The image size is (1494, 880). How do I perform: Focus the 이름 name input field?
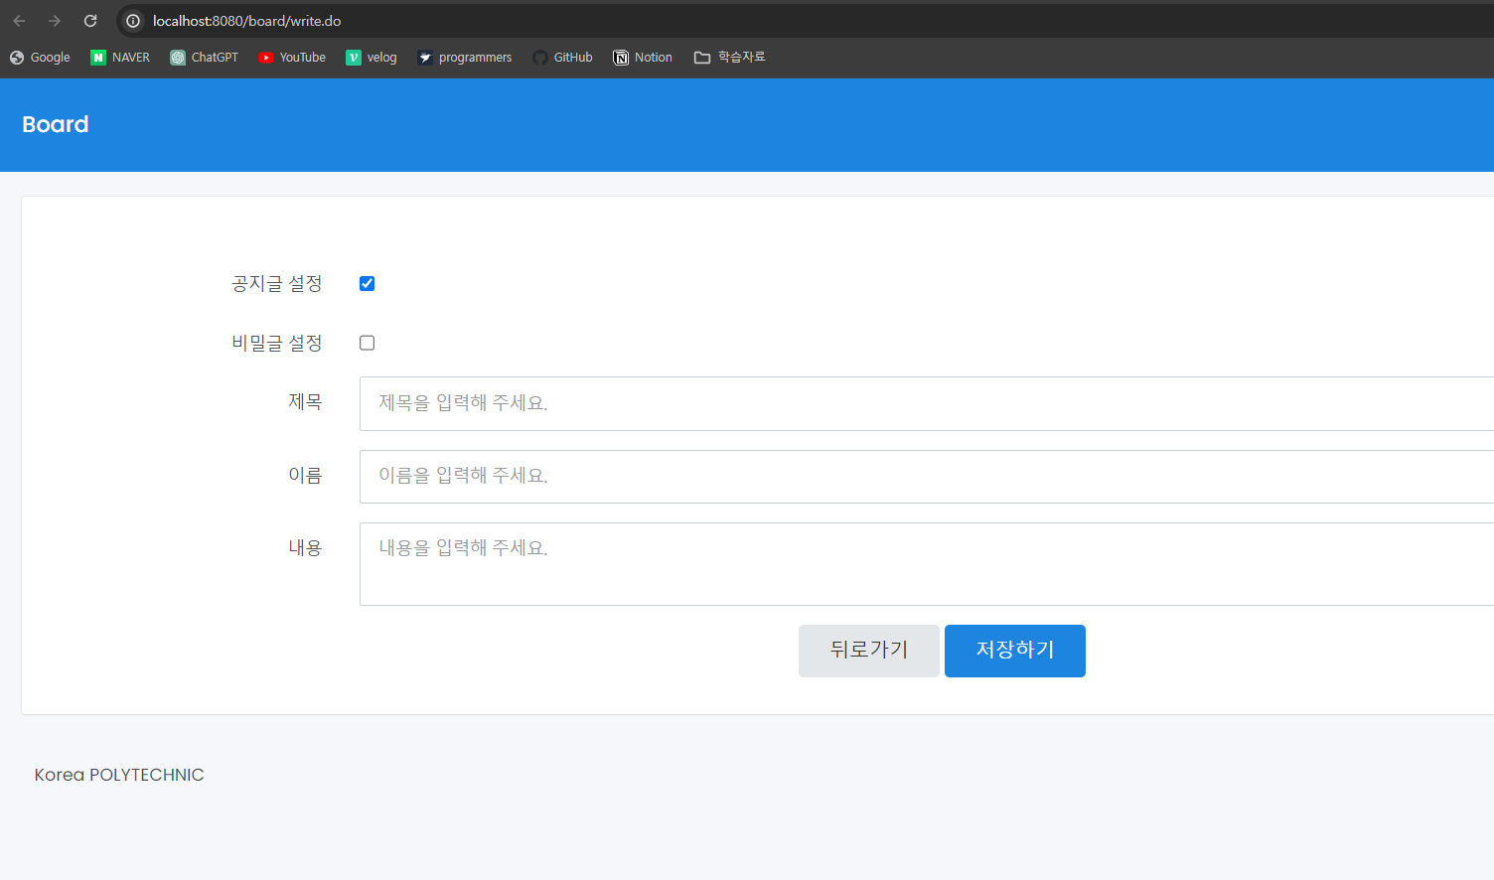click(x=927, y=477)
